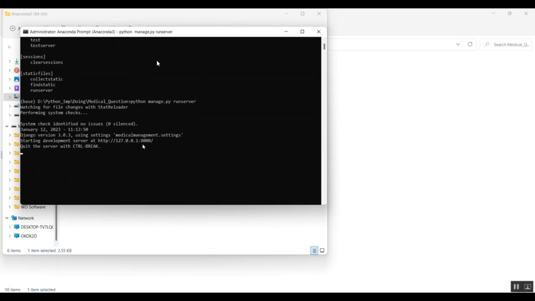The height and width of the screenshot is (301, 535).
Task: Click the 'python manage.py runserver' command line
Action: pos(108,102)
